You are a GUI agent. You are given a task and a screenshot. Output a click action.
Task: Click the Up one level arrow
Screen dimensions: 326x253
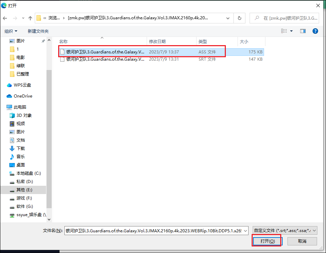coord(30,18)
